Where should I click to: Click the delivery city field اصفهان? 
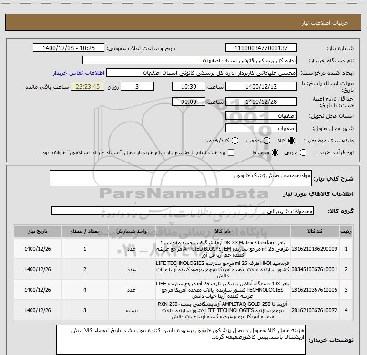click(x=261, y=128)
